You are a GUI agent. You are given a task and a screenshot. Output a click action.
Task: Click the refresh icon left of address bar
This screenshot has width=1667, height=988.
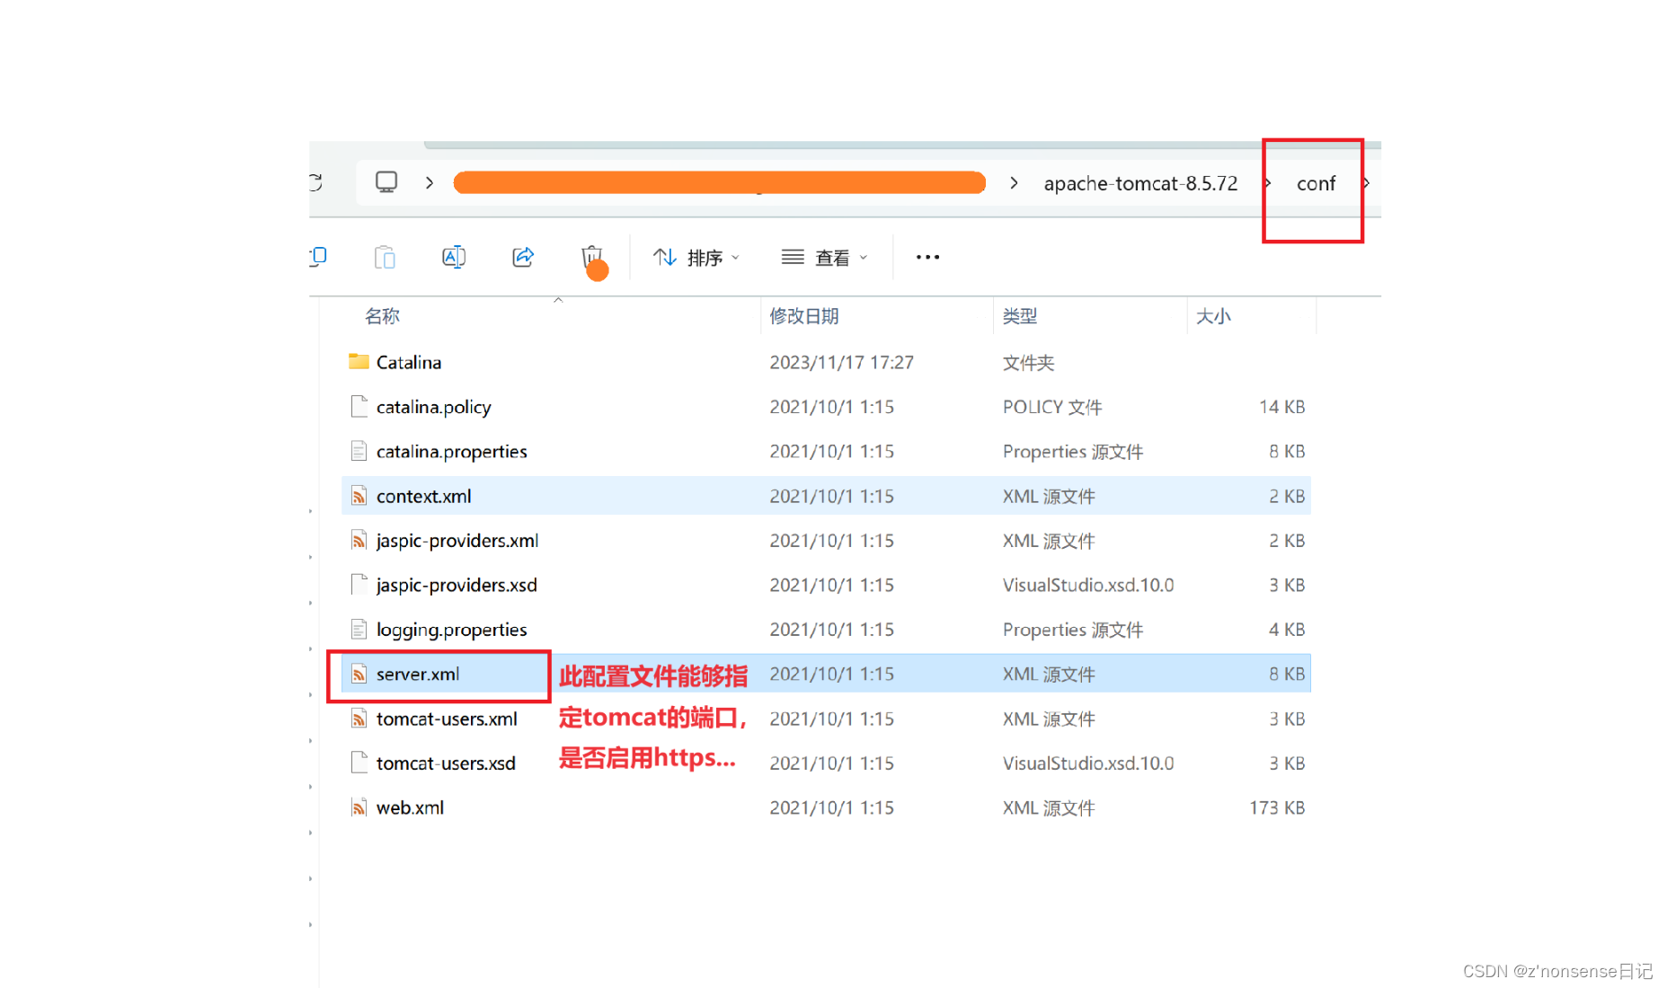click(x=315, y=182)
